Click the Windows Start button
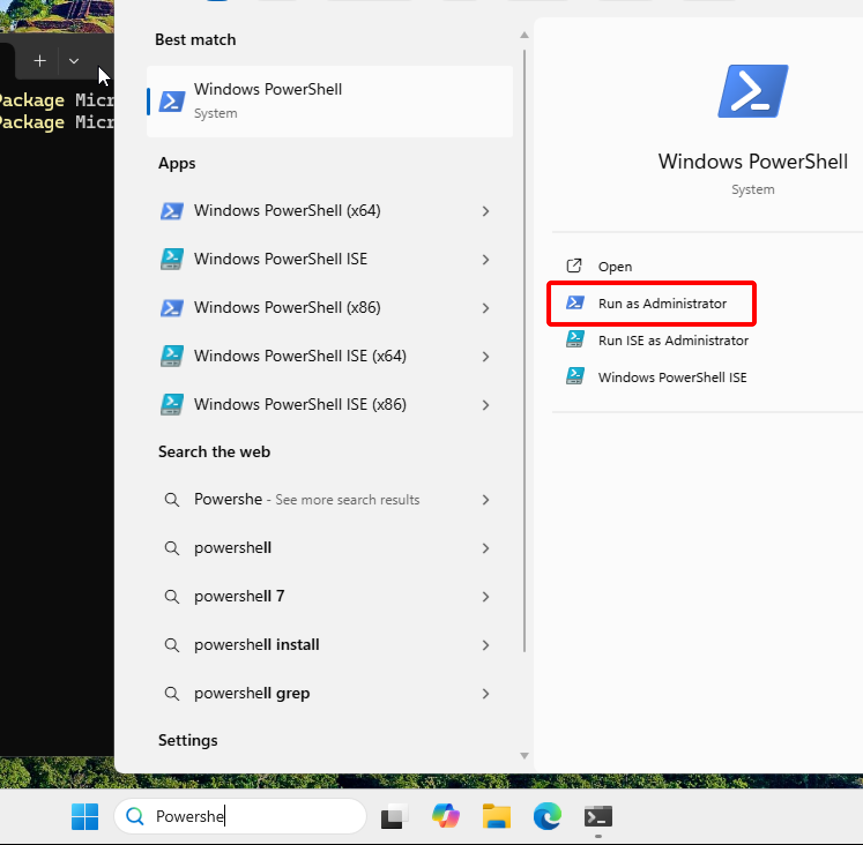 85,816
